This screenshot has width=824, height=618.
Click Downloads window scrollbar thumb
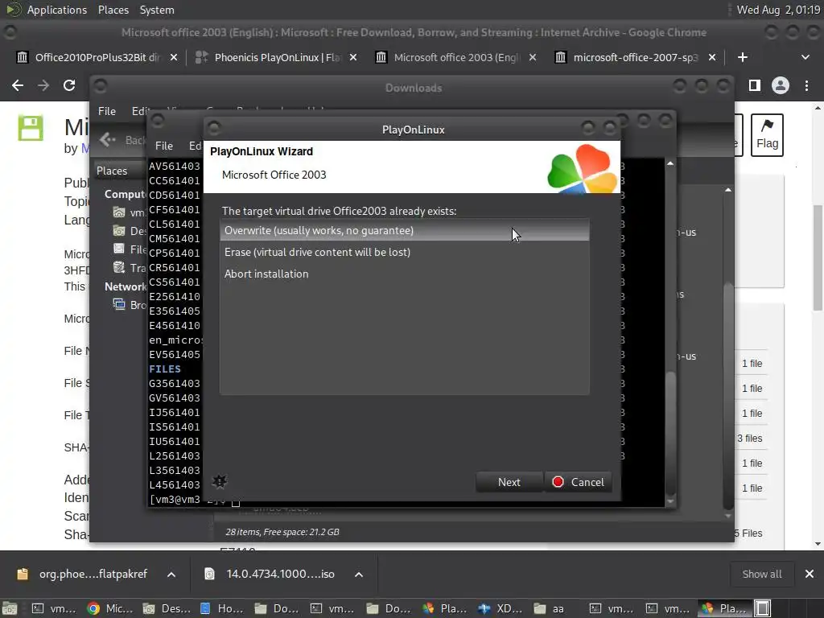tap(727, 394)
